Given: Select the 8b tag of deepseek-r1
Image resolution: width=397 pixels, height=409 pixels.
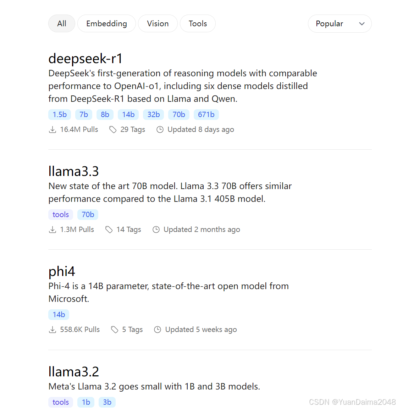Looking at the screenshot, I should [x=105, y=115].
